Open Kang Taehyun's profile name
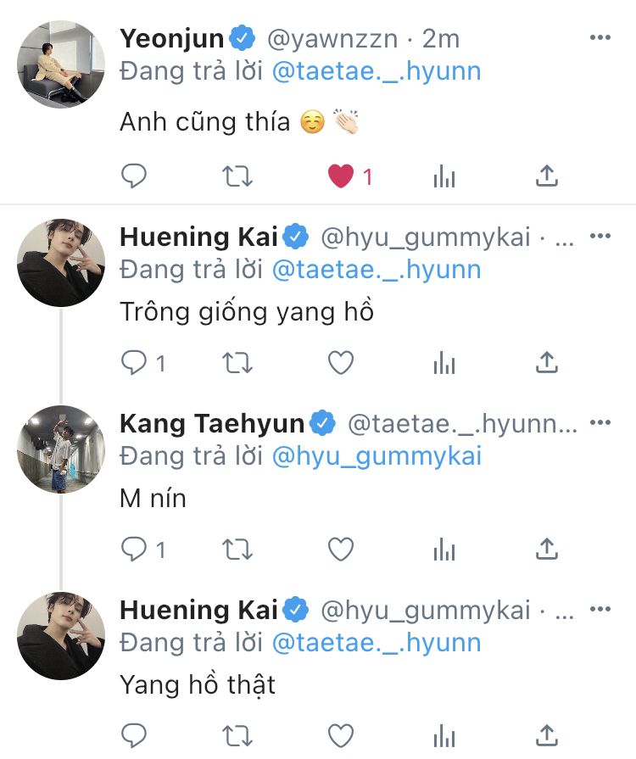636x759 pixels. (x=212, y=423)
